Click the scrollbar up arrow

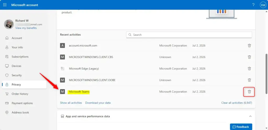click(266, 11)
